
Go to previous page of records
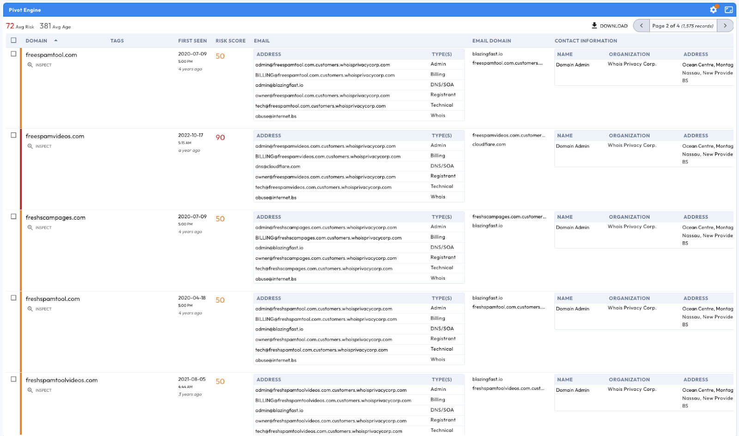coord(642,26)
